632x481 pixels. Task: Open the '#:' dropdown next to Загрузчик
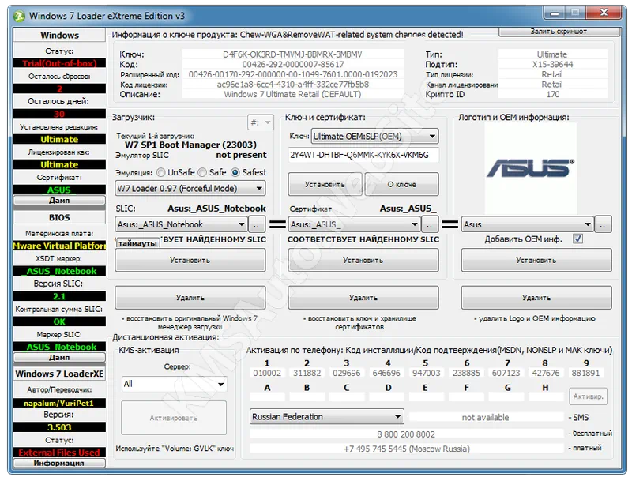click(x=261, y=122)
